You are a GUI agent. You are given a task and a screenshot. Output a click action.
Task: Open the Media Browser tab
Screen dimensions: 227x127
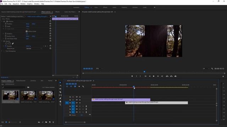point(21,81)
